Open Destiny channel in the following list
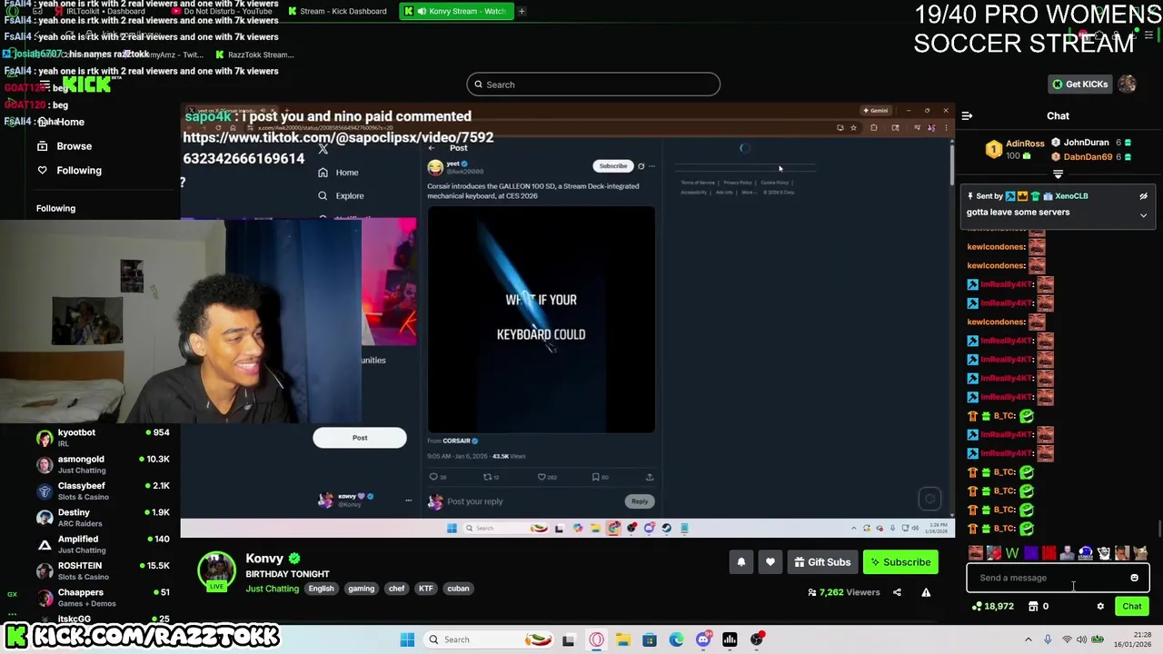The image size is (1163, 654). point(102,518)
